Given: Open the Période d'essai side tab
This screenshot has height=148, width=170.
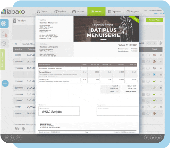Looking at the screenshot, I should pos(3,60).
